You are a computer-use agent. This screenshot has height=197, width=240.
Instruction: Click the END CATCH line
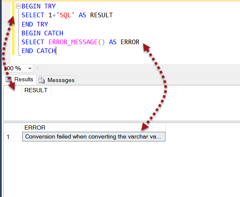click(x=39, y=51)
